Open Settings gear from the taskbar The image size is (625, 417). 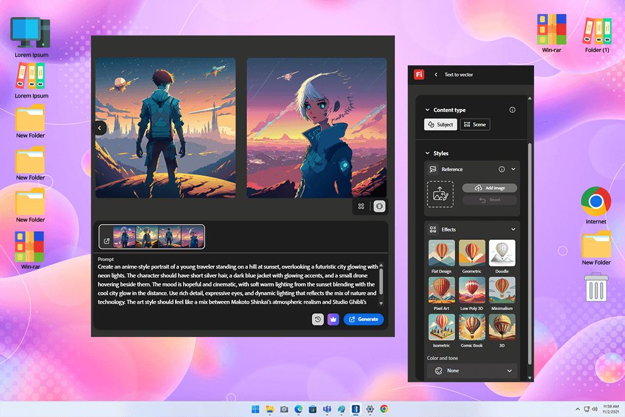[370, 409]
